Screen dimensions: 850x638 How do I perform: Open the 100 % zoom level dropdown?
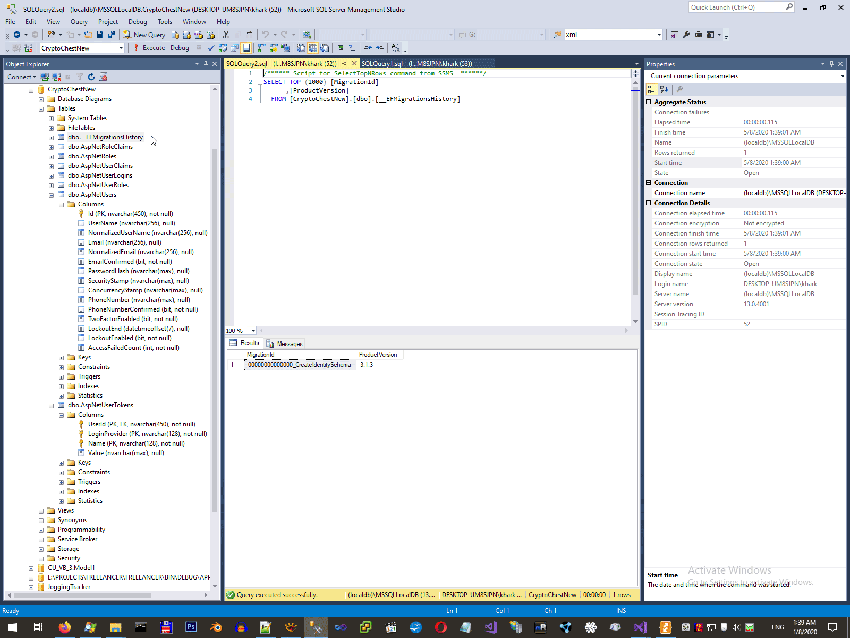[x=253, y=331]
